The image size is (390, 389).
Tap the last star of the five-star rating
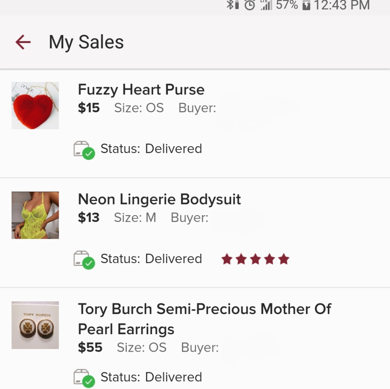pos(284,258)
